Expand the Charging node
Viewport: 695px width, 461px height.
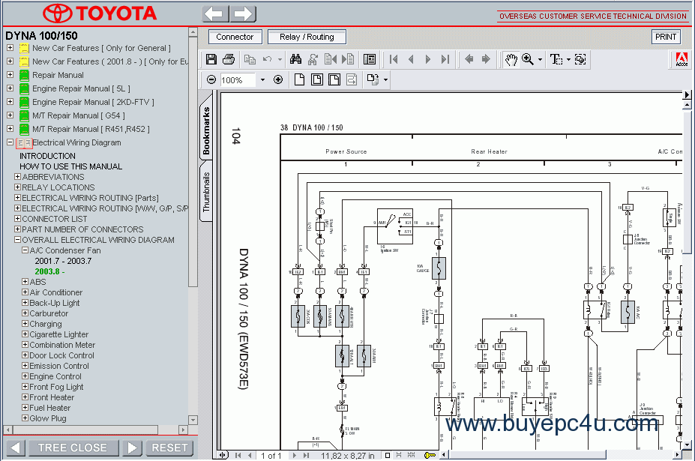tap(25, 324)
